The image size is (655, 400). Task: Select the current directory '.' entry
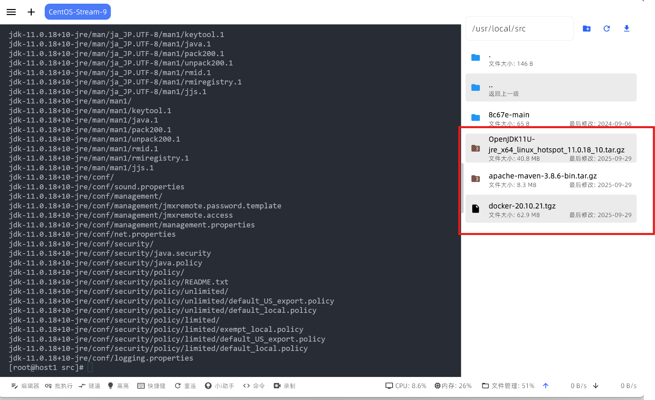[551, 59]
